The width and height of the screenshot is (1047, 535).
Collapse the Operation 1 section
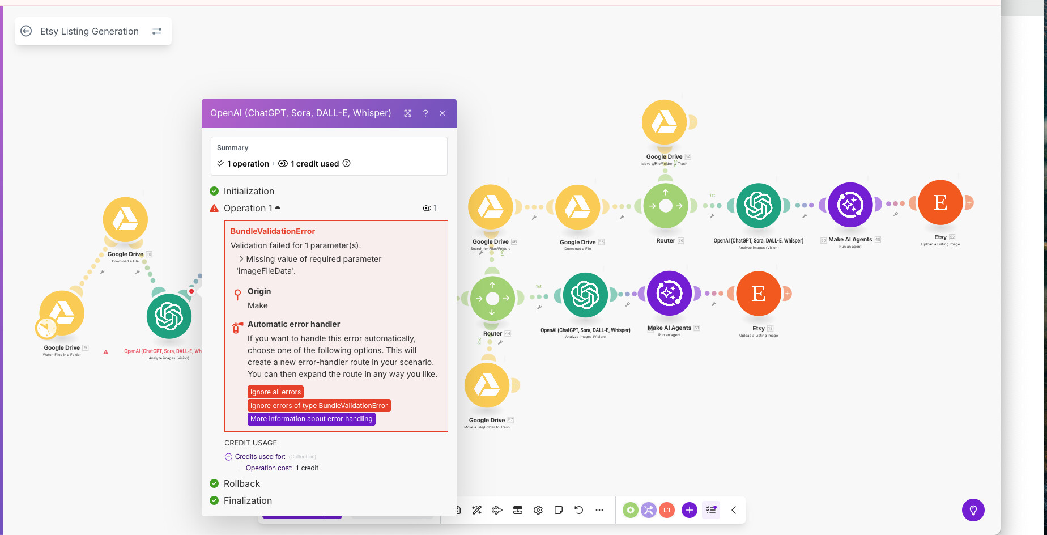[278, 207]
